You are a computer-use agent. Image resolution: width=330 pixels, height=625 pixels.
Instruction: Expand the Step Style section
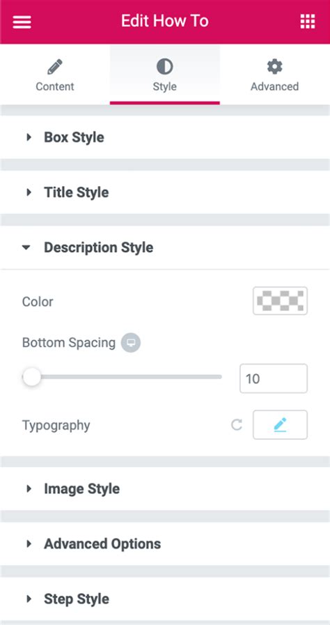pyautogui.click(x=165, y=599)
